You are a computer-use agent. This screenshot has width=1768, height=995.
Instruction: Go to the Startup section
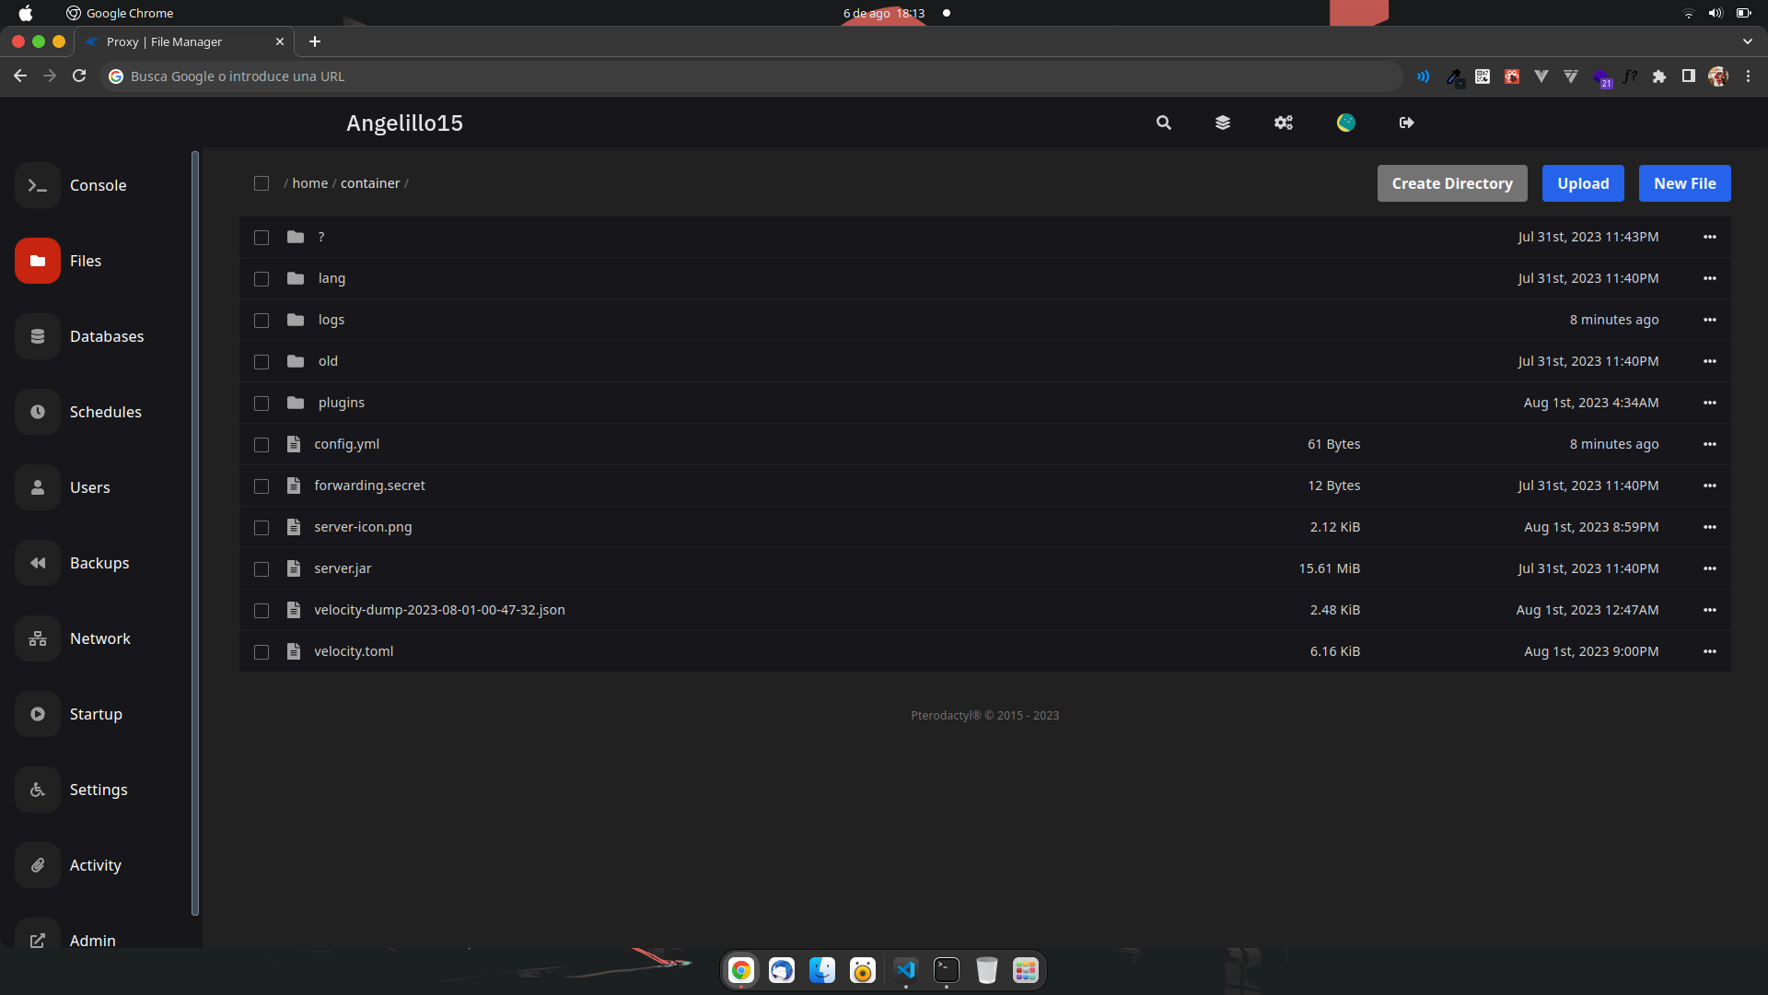96,714
